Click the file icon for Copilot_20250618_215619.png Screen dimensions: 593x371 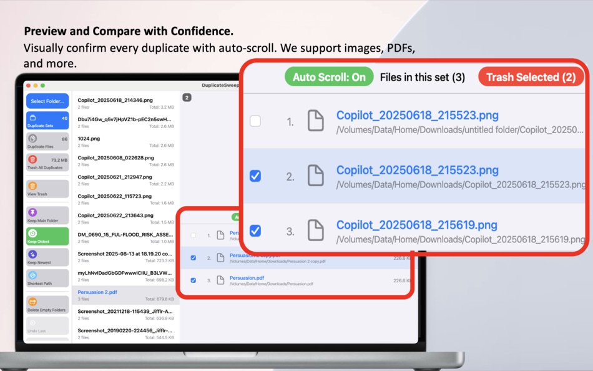(x=315, y=230)
